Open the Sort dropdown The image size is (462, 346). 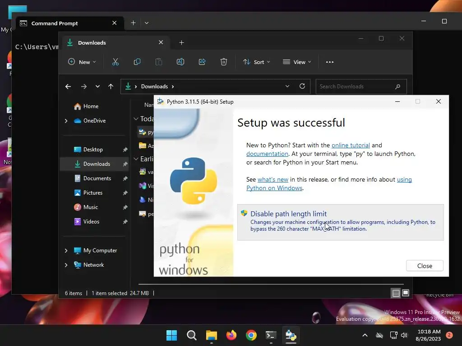click(256, 62)
